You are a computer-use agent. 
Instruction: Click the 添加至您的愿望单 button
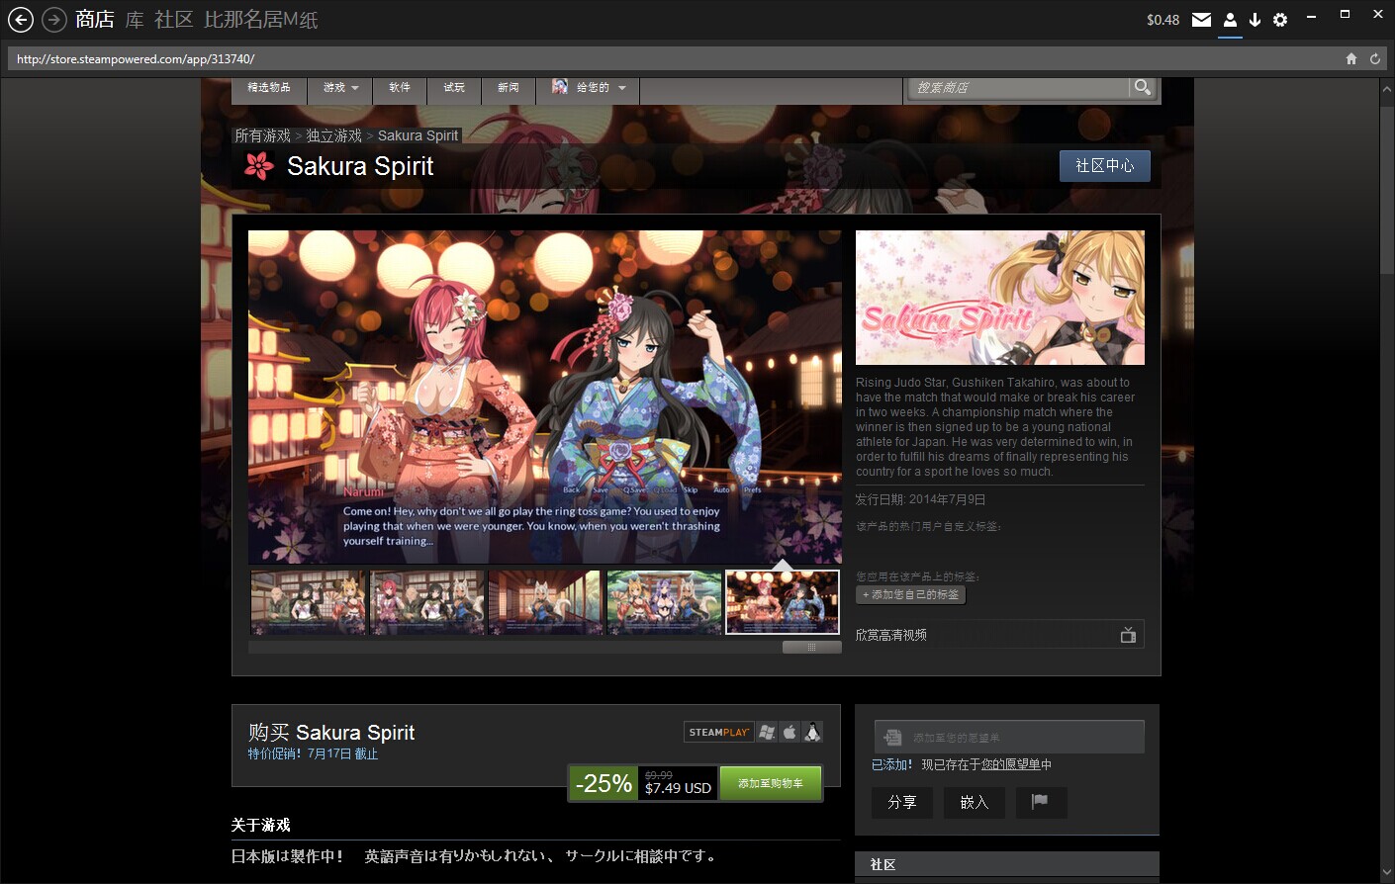[1009, 738]
